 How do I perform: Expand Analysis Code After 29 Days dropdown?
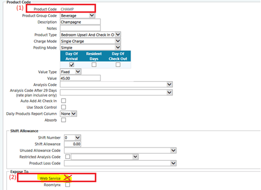(x=116, y=92)
